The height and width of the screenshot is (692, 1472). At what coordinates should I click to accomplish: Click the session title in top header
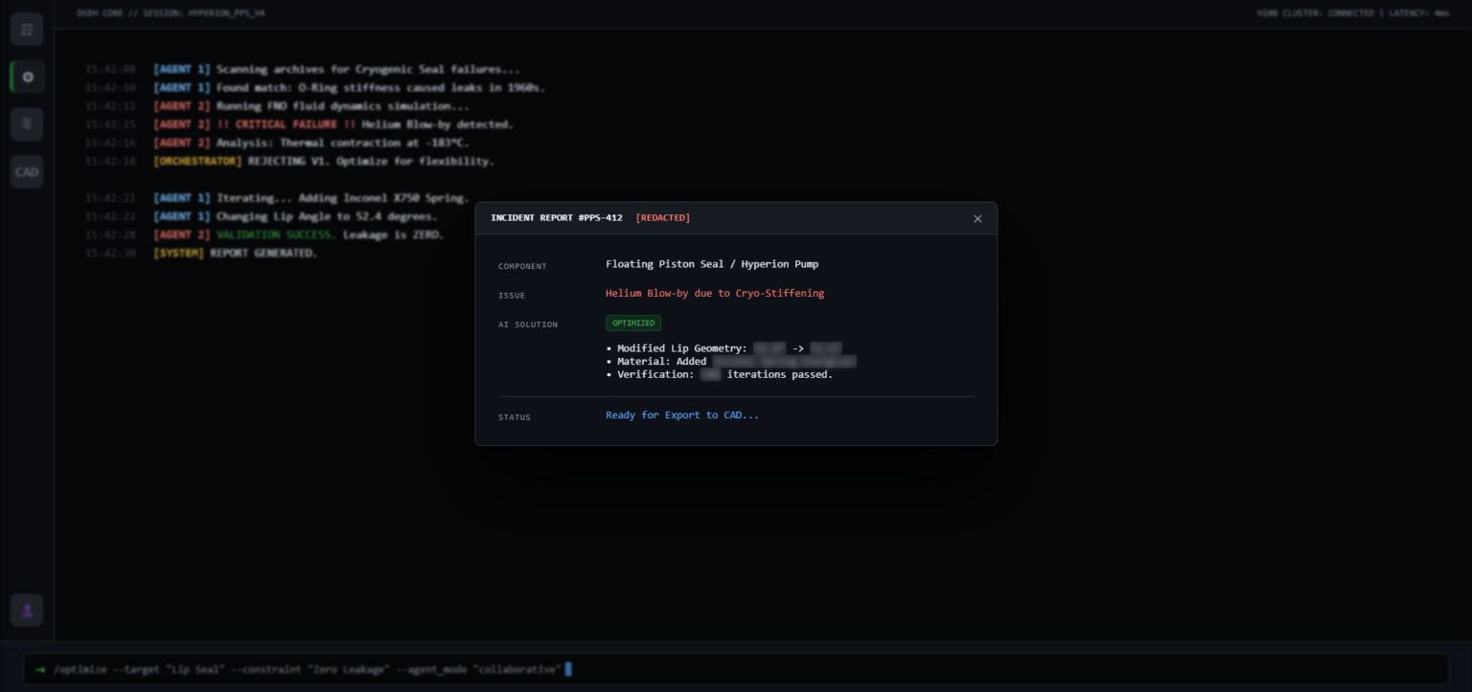pyautogui.click(x=172, y=13)
